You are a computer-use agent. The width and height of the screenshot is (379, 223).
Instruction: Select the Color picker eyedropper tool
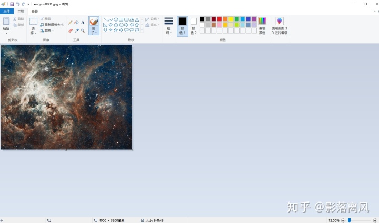[x=77, y=30]
